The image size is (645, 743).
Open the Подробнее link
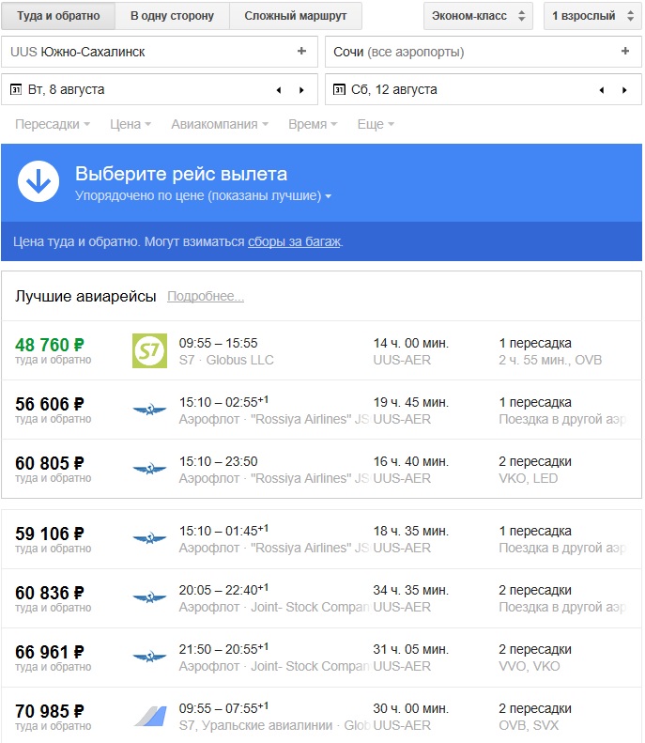tap(206, 296)
